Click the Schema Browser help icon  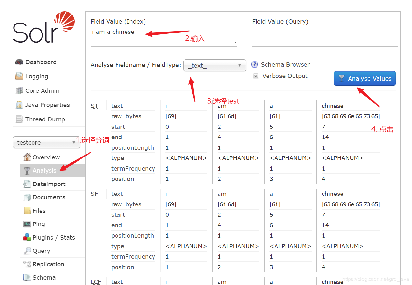tap(255, 64)
